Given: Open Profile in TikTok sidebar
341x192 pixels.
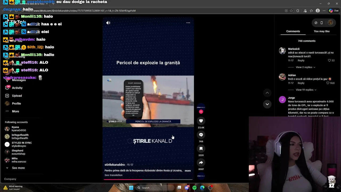Looking at the screenshot, I should pyautogui.click(x=13, y=103).
